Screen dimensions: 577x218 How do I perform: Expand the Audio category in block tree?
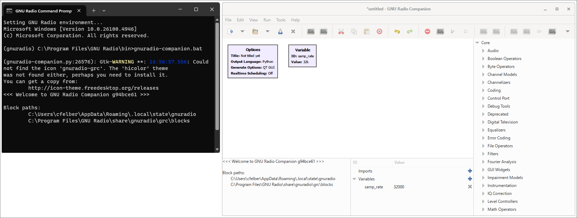pos(483,51)
